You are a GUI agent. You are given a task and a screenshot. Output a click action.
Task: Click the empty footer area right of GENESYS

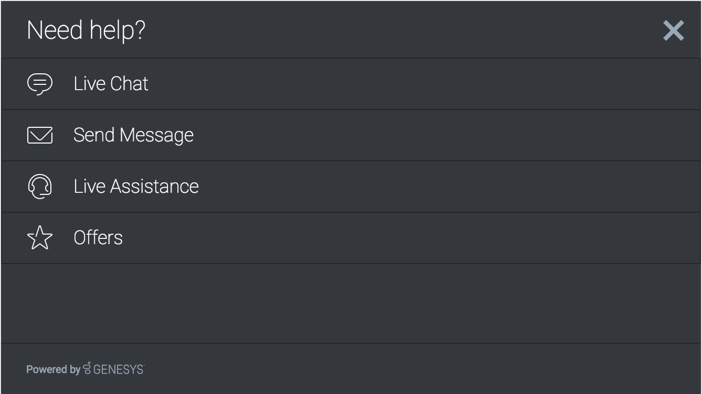point(420,369)
